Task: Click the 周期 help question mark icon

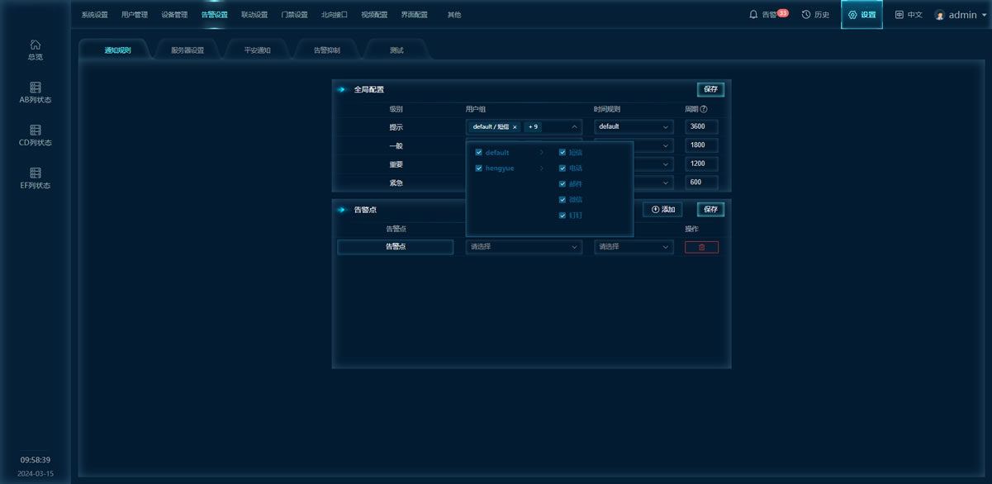Action: pos(704,109)
